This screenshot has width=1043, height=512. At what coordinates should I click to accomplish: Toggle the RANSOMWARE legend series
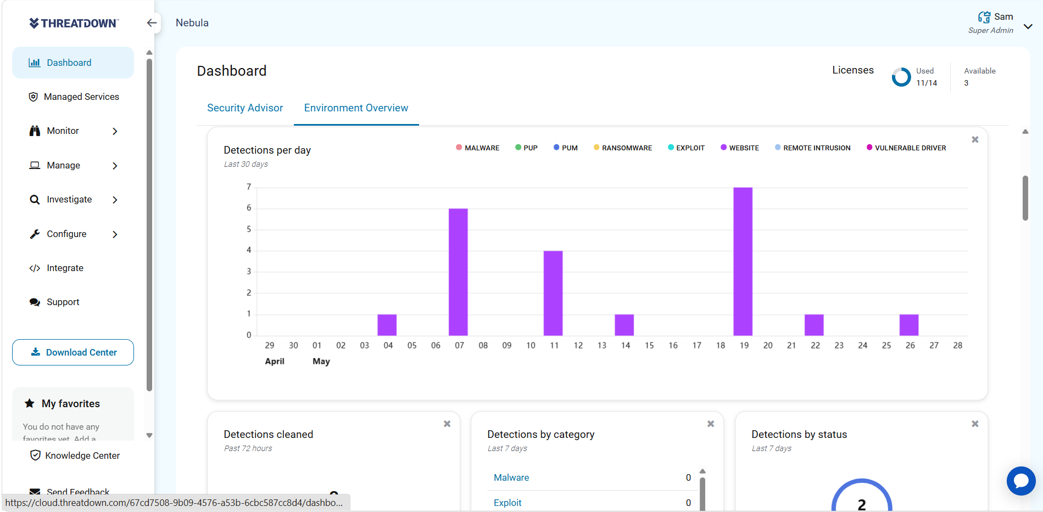pos(622,148)
